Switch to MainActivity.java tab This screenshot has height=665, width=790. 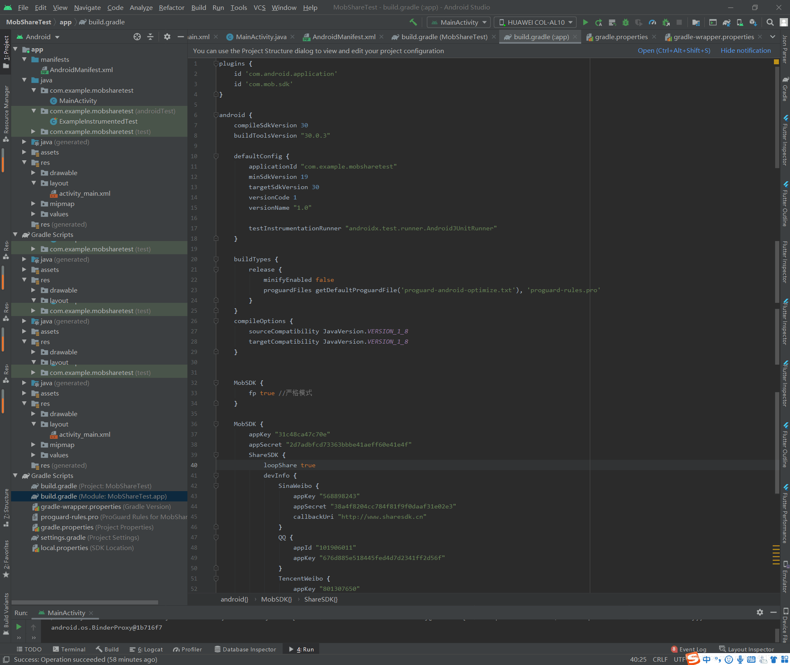(261, 37)
